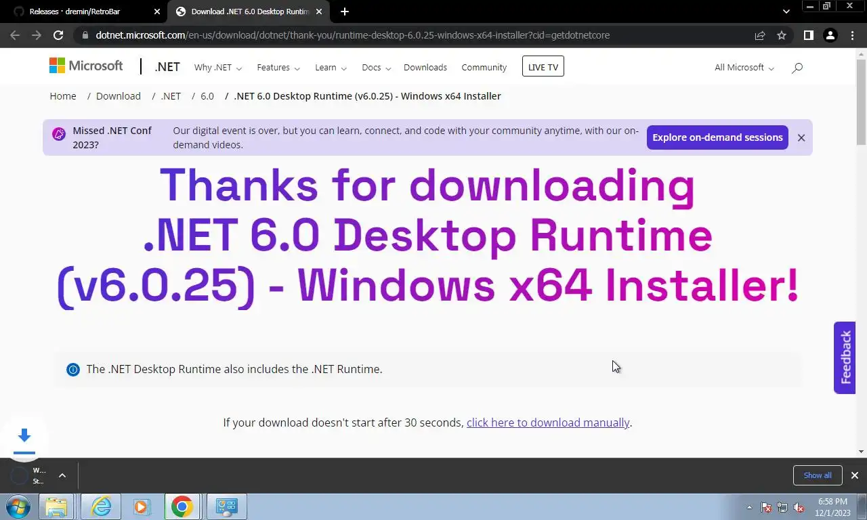Click the Microsoft logo
This screenshot has width=867, height=520.
tap(86, 66)
